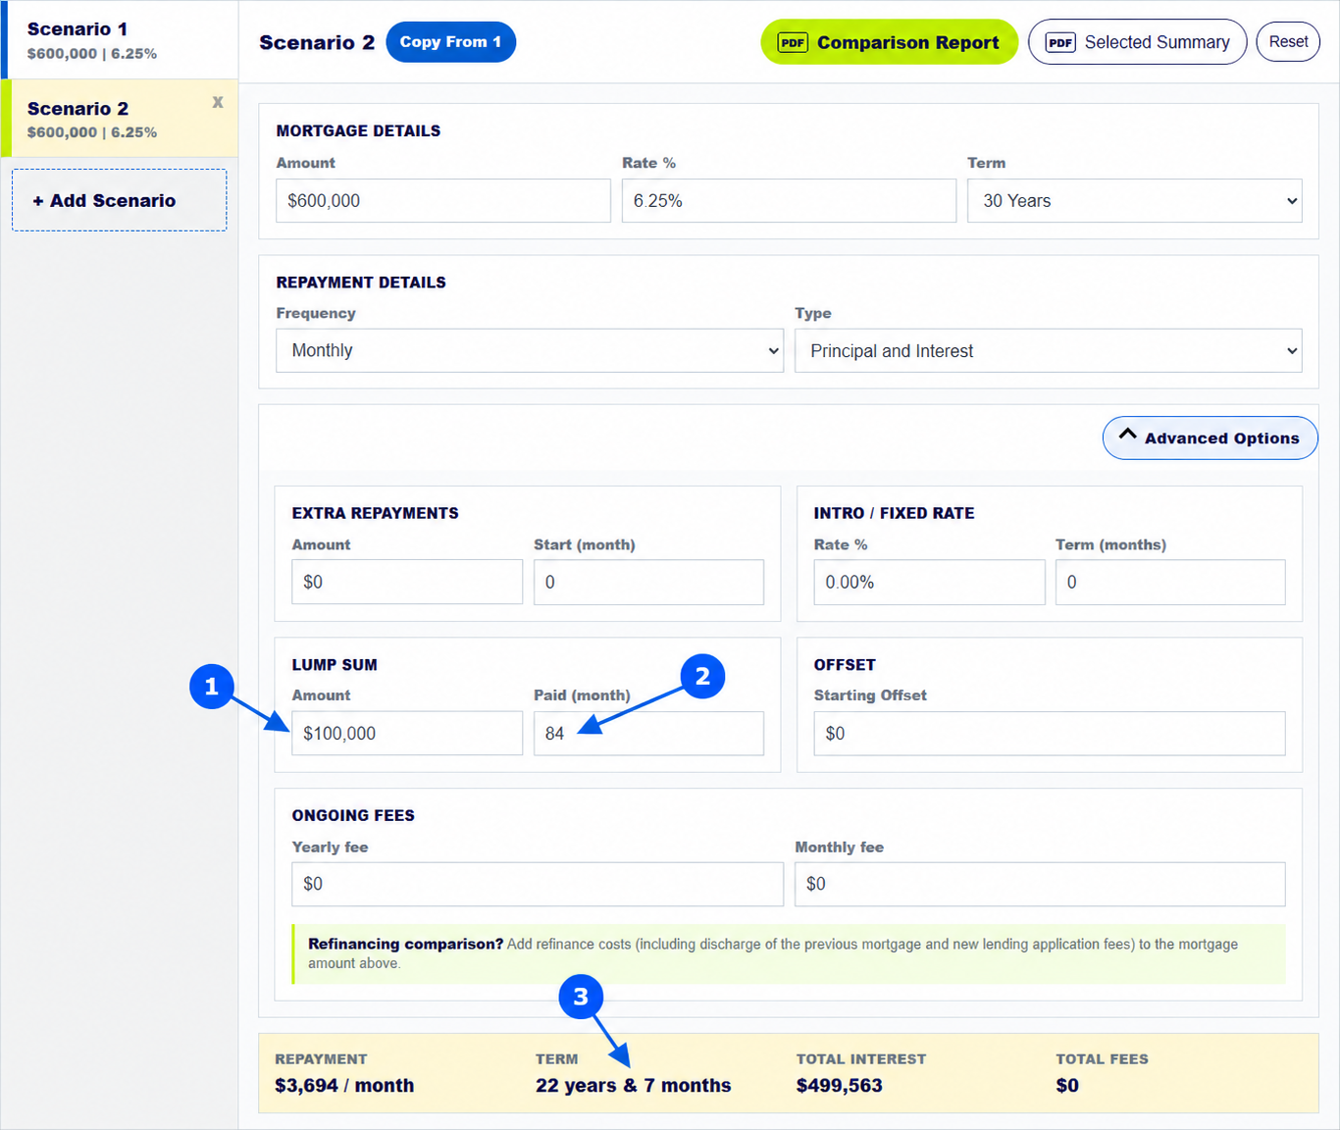This screenshot has width=1340, height=1130.
Task: Click the Add Scenario button
Action: tap(120, 200)
